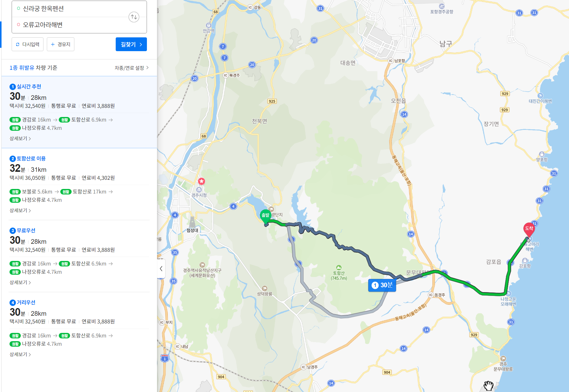Swap origin and destination with arrows icon

134,17
